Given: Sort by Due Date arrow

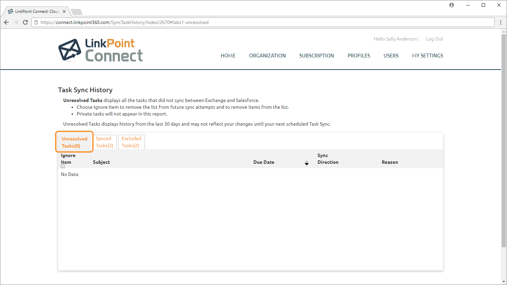Looking at the screenshot, I should coord(307,163).
